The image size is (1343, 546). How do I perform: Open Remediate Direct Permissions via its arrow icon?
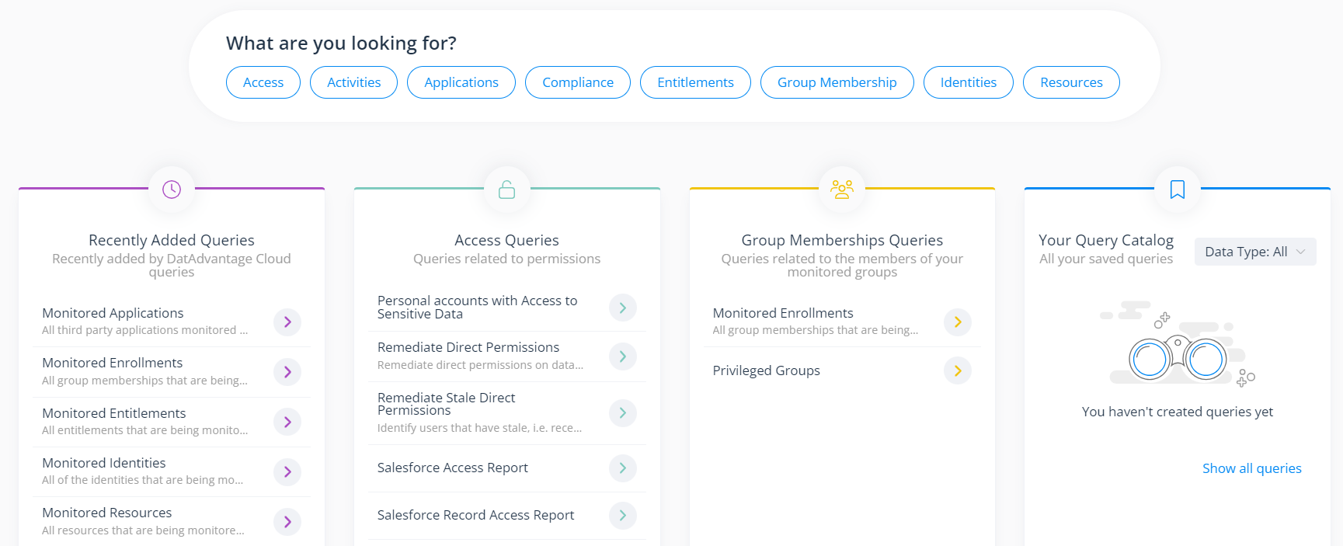pos(622,356)
